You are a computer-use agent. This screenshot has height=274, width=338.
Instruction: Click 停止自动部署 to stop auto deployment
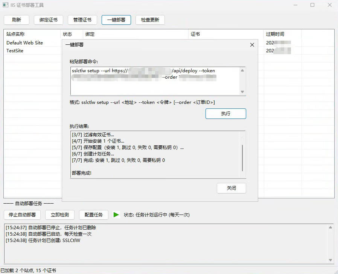[22, 215]
